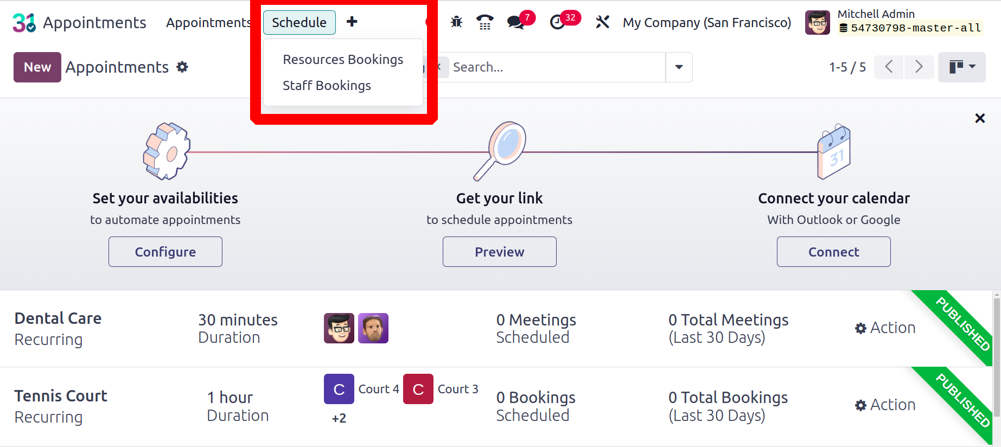The image size is (1001, 447).
Task: Open the view switcher dropdown
Action: (962, 67)
